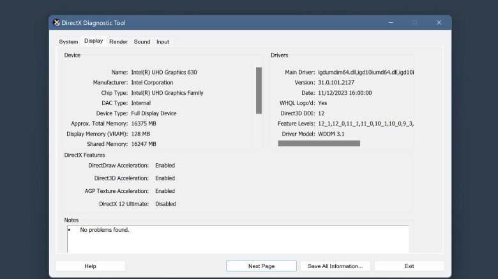Click the driver date "11/12/2023 16:00:00"

[345, 93]
